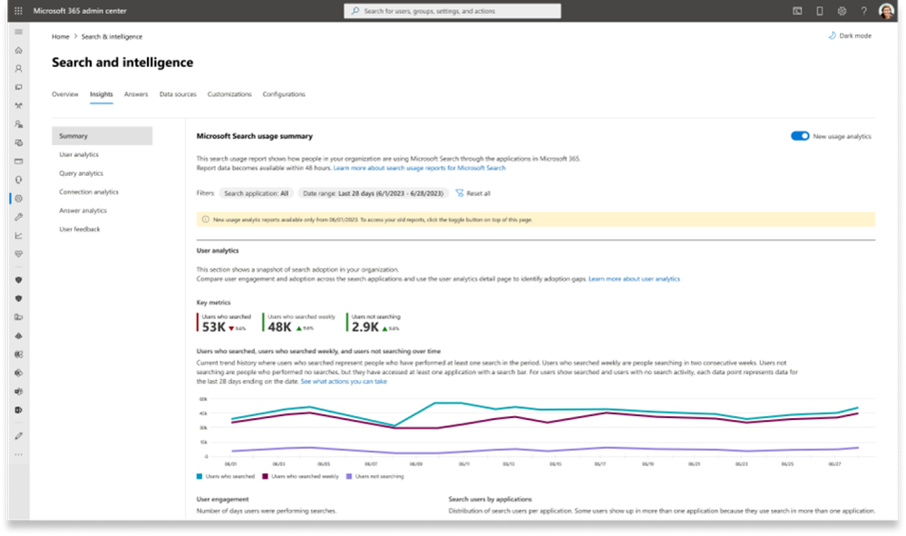This screenshot has width=906, height=536.
Task: Open Support headset icon in sidebar
Action: click(18, 180)
